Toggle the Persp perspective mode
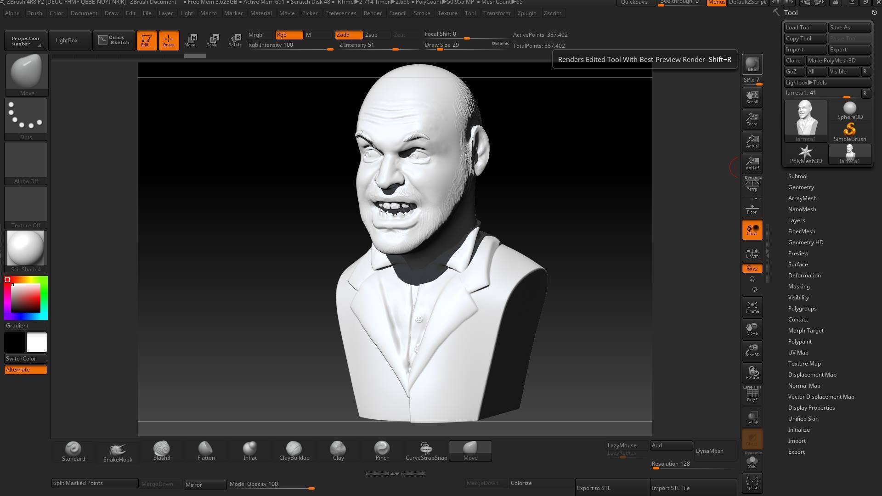 pos(752,185)
